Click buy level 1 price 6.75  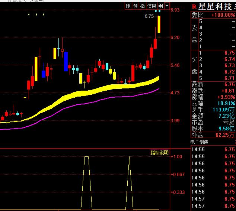pos(230,53)
